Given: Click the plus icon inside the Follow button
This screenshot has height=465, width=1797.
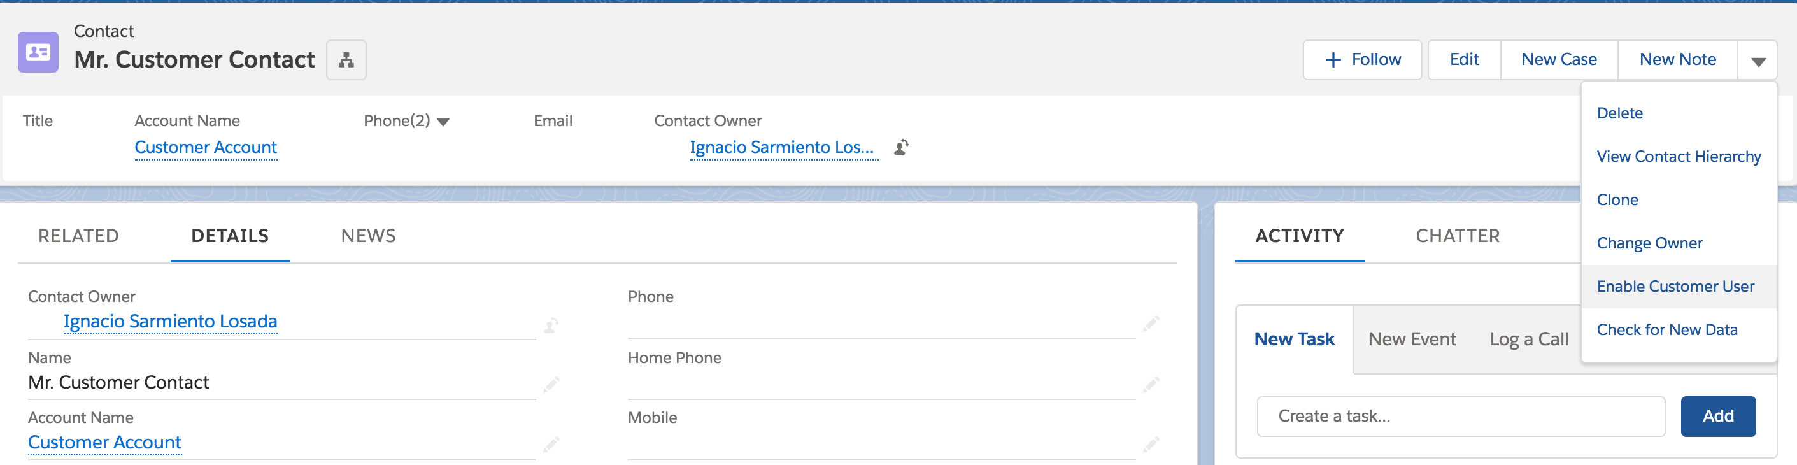Looking at the screenshot, I should pos(1332,59).
